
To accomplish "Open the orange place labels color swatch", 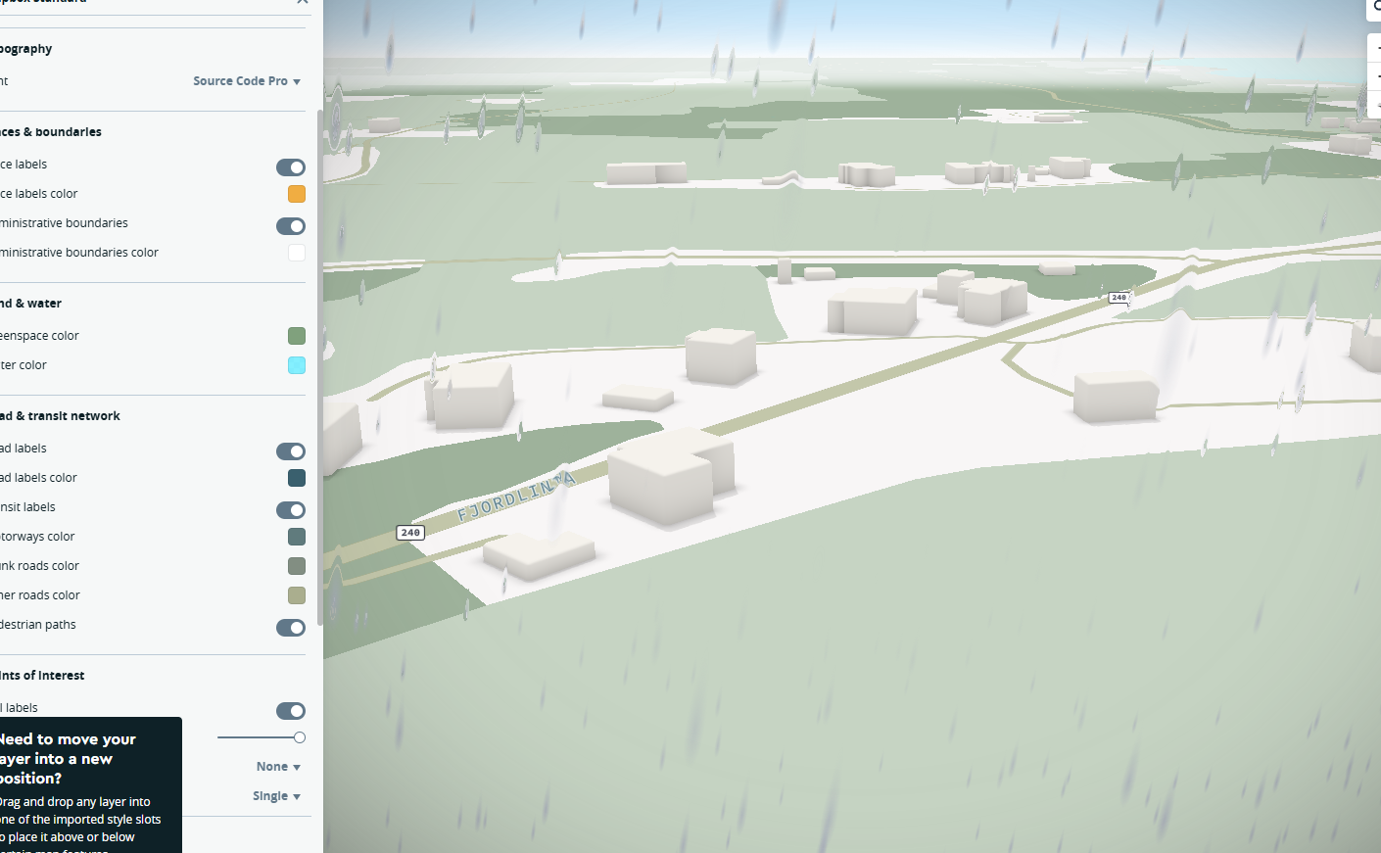I will [297, 194].
